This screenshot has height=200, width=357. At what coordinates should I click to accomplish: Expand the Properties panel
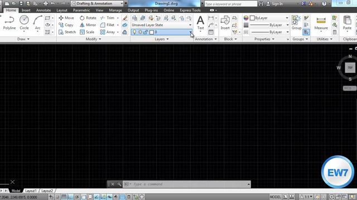(264, 39)
